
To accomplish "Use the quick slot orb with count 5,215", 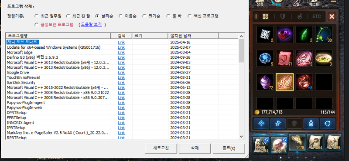I will point(279,145).
